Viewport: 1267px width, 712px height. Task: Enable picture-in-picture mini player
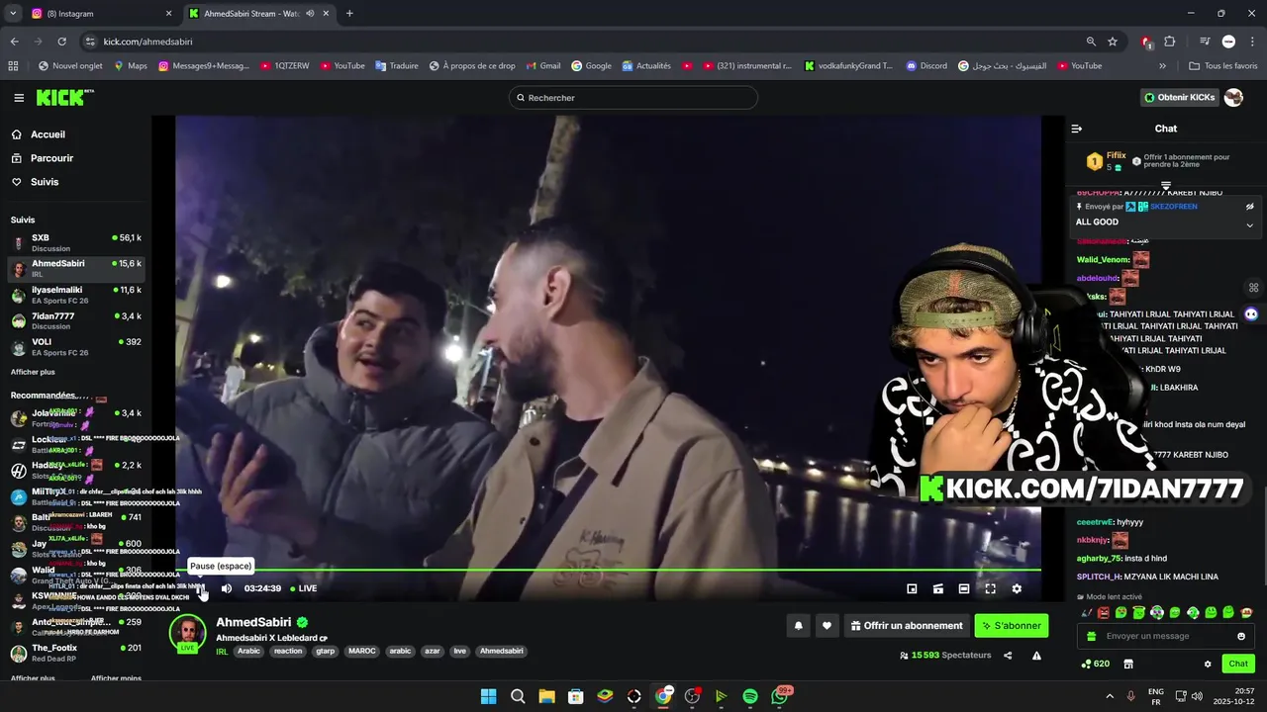[x=912, y=588]
